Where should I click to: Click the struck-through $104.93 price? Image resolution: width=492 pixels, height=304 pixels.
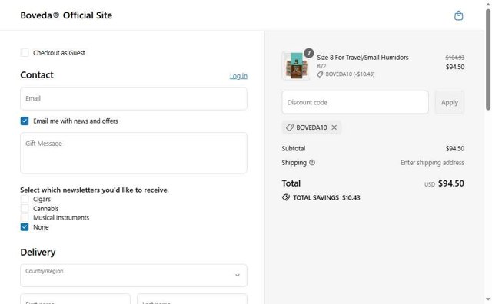[455, 58]
